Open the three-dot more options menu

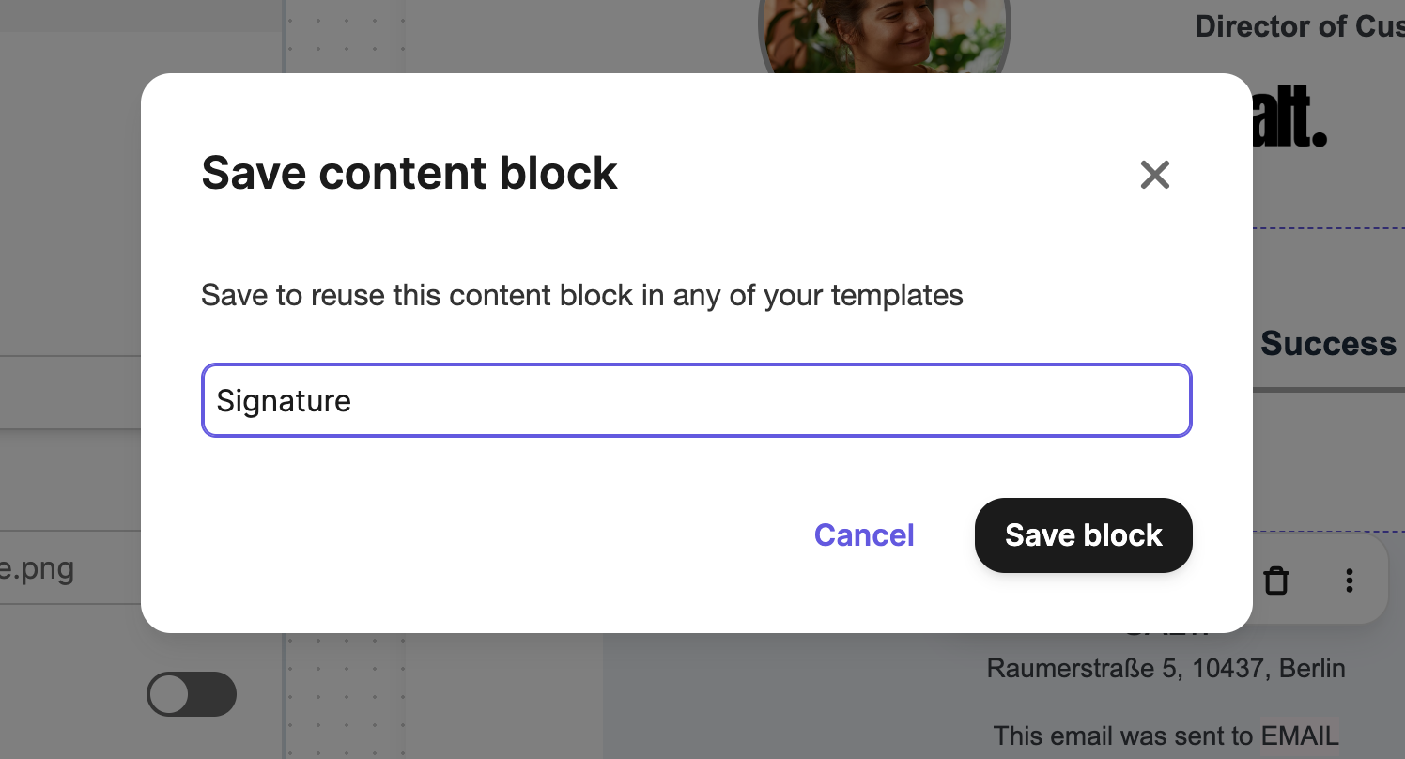[x=1349, y=581]
